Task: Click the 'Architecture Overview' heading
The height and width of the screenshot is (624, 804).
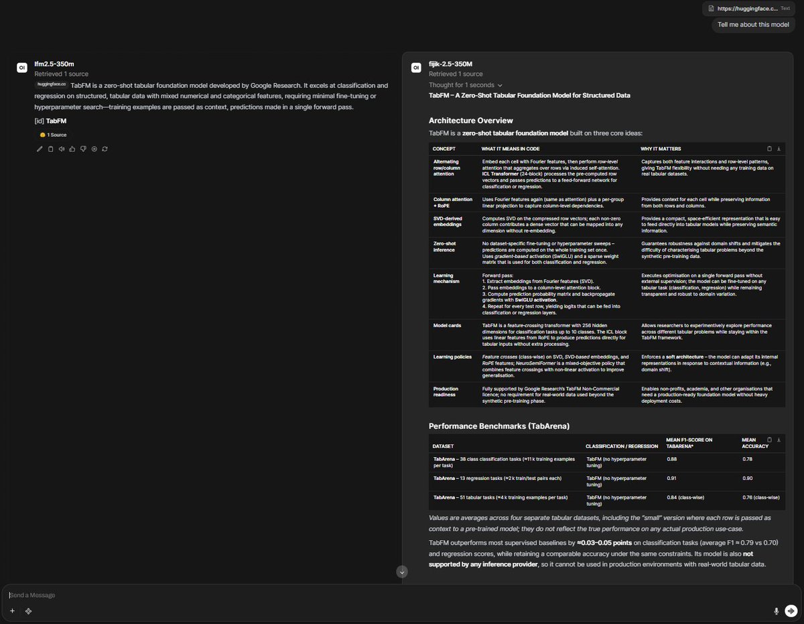Action: pos(471,121)
